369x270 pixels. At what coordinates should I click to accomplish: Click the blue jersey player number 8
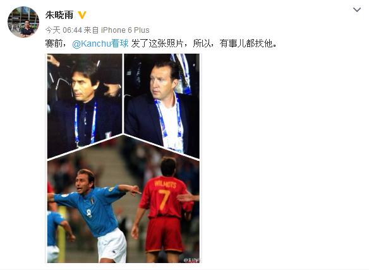coord(89,213)
